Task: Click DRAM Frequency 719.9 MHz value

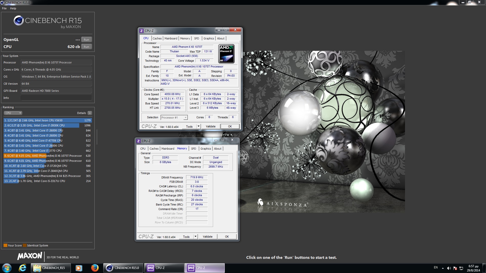Action: [x=197, y=177]
